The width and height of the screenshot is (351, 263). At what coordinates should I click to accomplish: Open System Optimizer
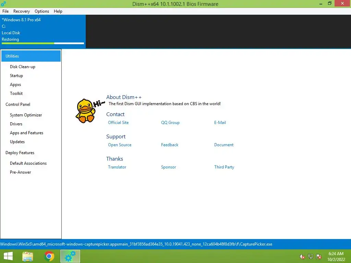26,115
